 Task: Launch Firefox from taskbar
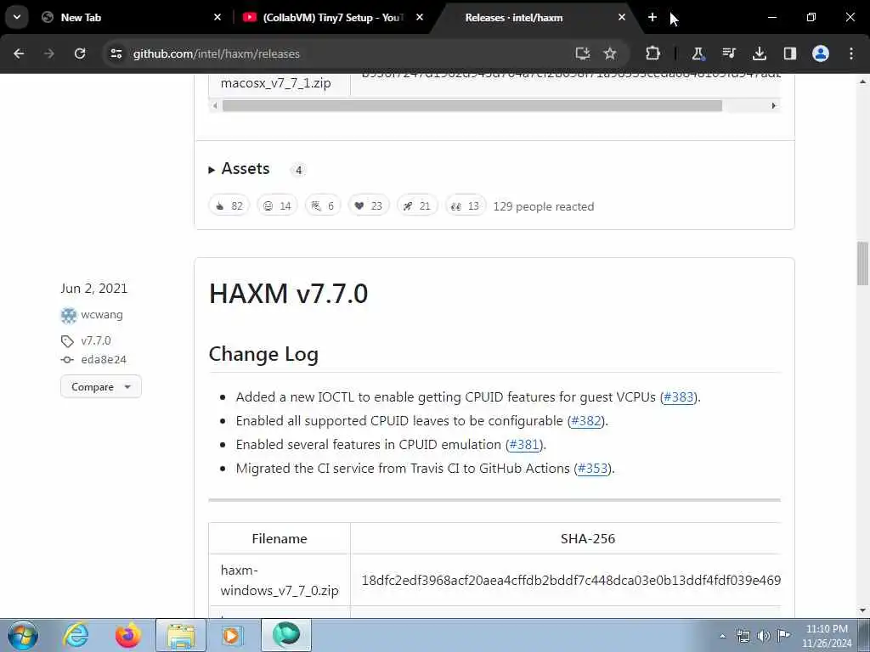(x=127, y=635)
